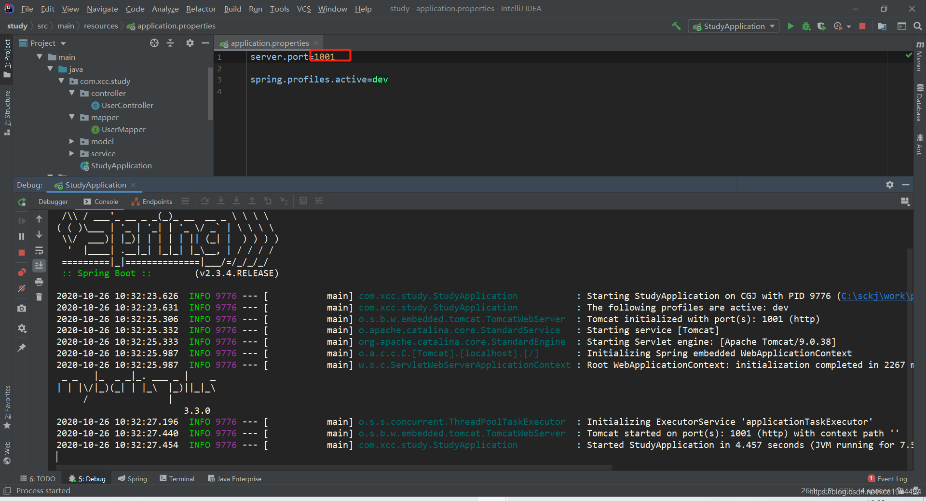Open profiler run options dropdown arrow
Screen dimensions: 926x501
click(x=849, y=27)
